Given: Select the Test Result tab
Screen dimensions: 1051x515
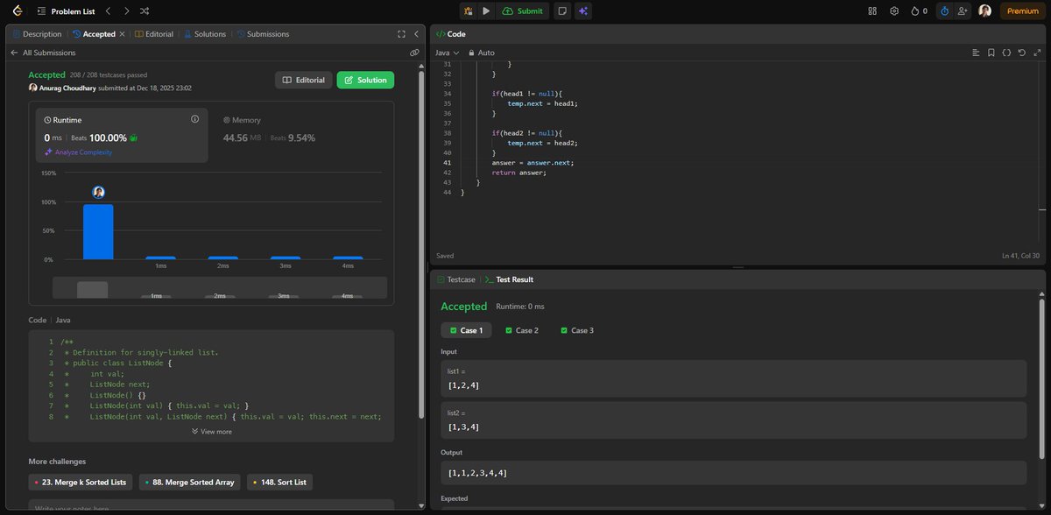Looking at the screenshot, I should click(x=509, y=279).
